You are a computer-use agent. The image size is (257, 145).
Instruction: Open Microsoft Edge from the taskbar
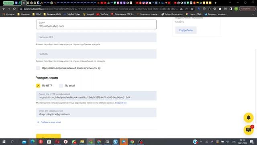coord(33,142)
